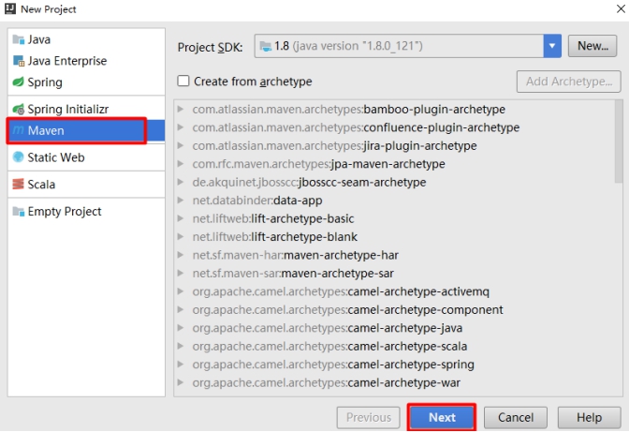Open the Project SDK dropdown arrow
Viewport: 629px width, 432px height.
click(552, 46)
